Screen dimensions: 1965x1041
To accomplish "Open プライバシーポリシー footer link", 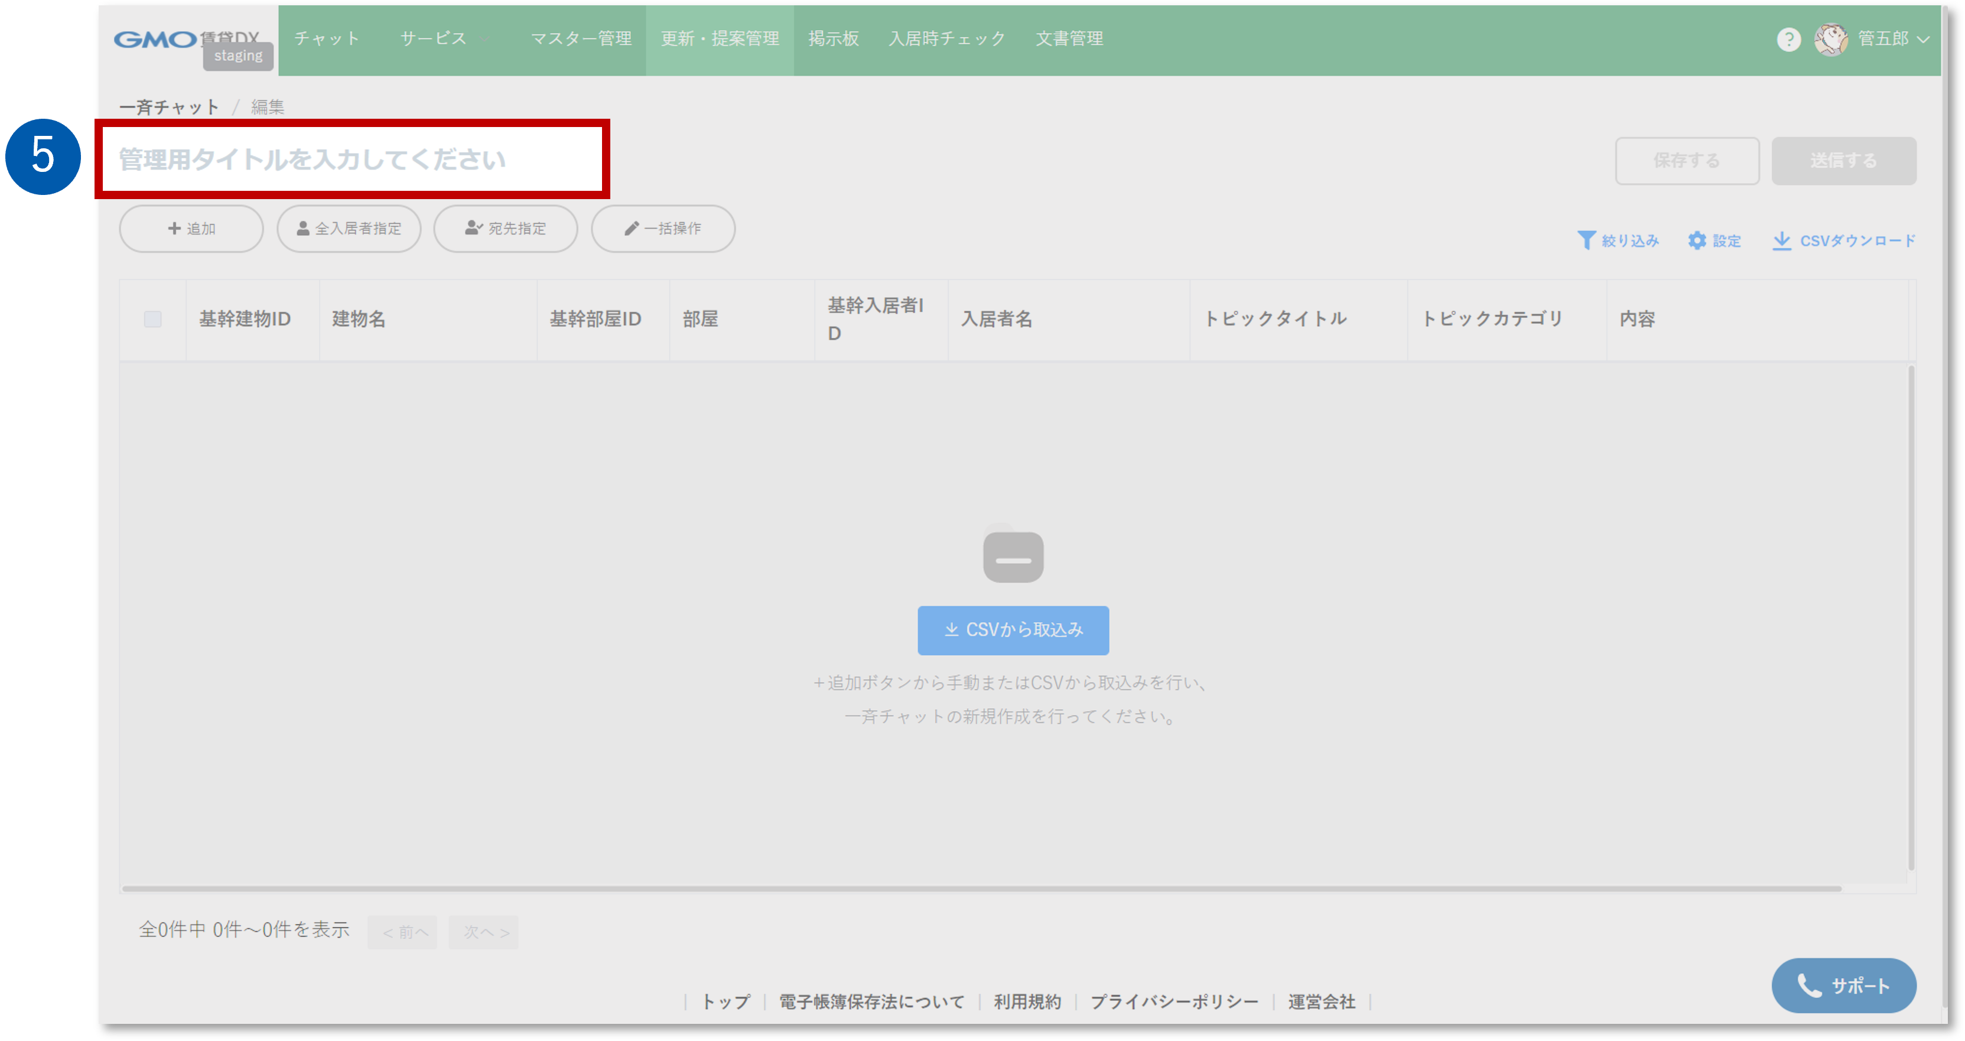I will point(1173,1001).
